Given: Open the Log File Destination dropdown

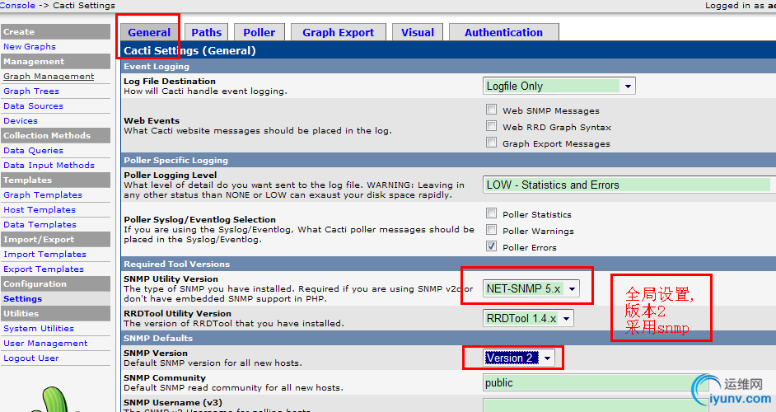Looking at the screenshot, I should click(559, 86).
